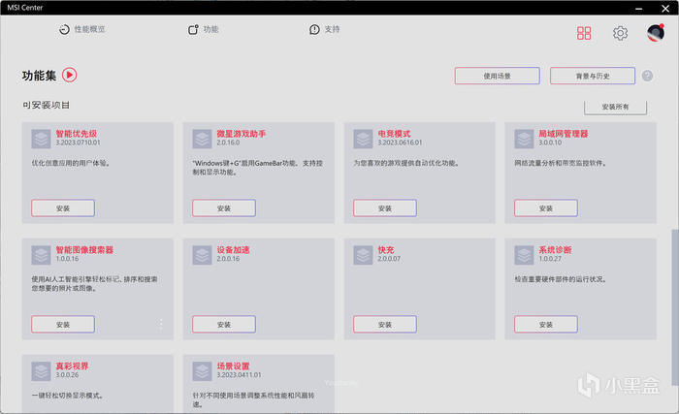Image resolution: width=679 pixels, height=414 pixels.
Task: Click the 可安装项目 section heading
Action: coord(46,106)
